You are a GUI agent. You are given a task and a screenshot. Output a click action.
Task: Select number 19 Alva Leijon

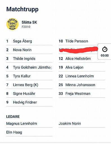(x=82, y=67)
